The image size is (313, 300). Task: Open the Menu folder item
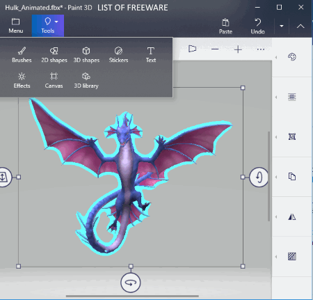pos(16,26)
